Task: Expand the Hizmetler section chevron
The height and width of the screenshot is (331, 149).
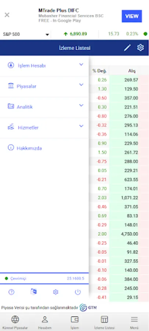Action: (81, 126)
